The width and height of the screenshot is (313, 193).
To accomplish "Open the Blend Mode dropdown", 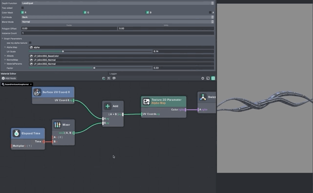I will point(117,21).
